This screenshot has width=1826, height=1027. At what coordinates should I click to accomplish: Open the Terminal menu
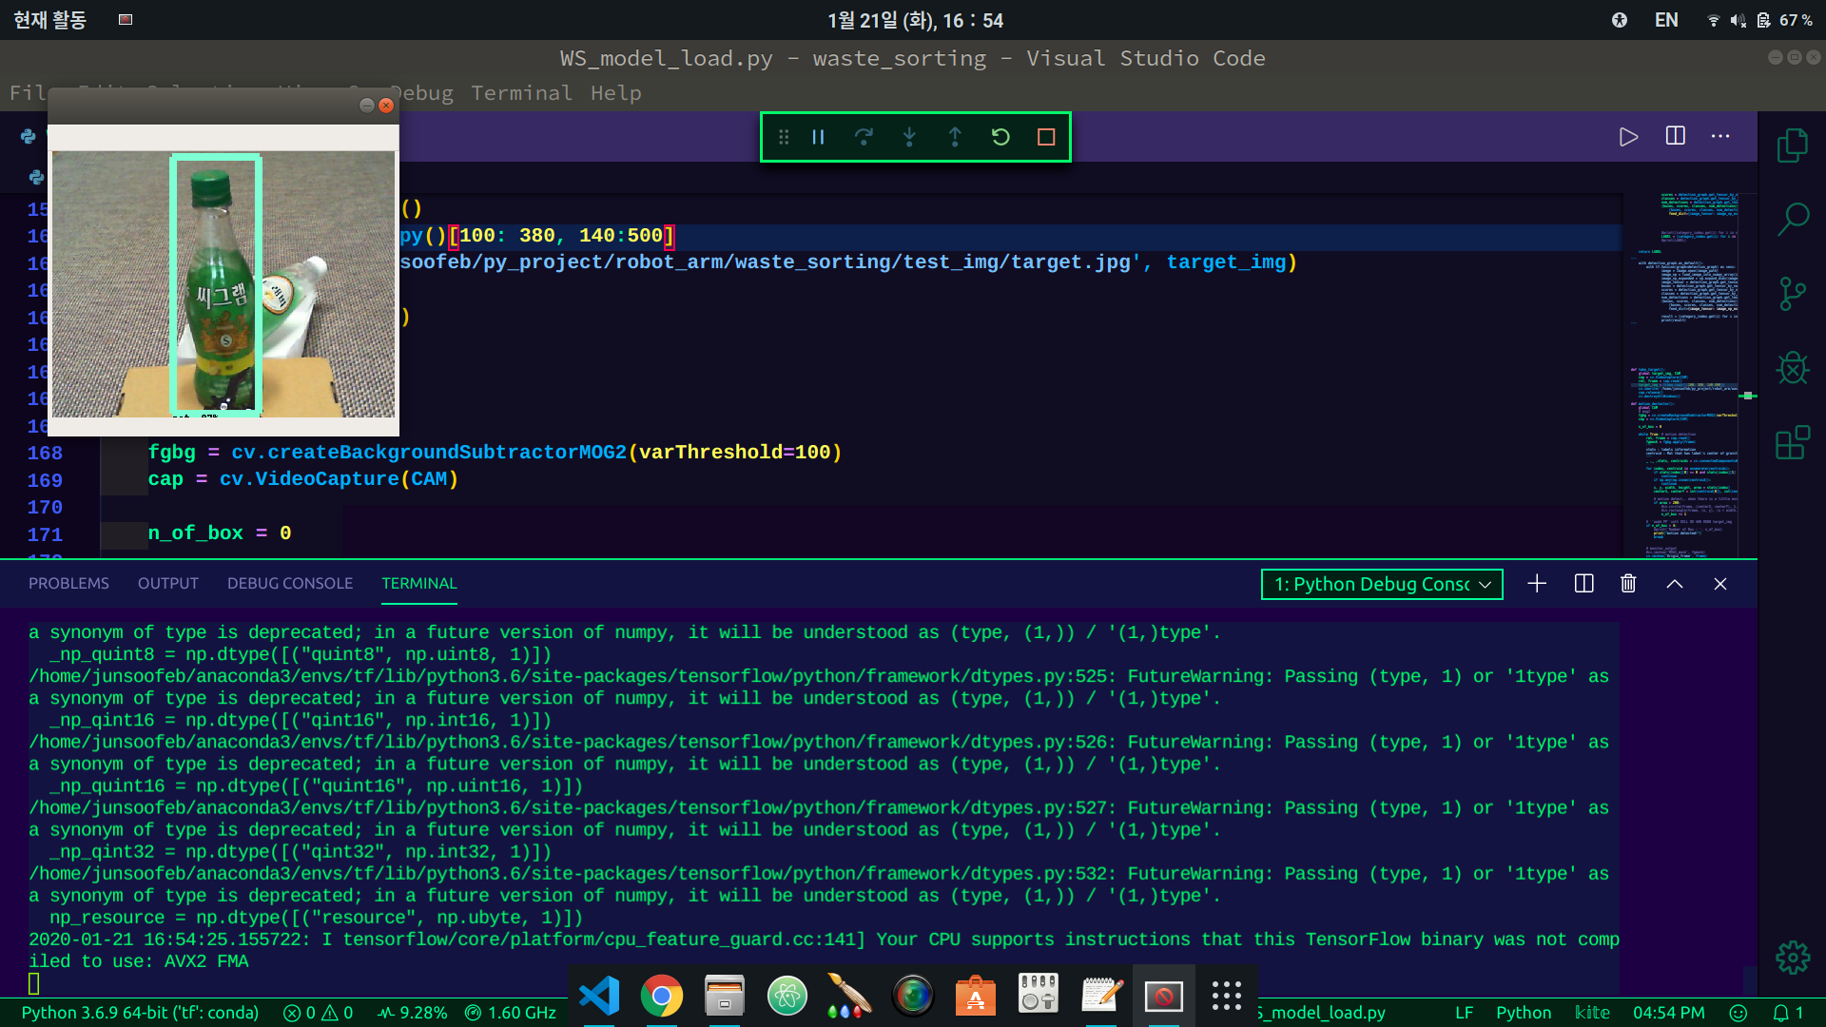tap(522, 93)
